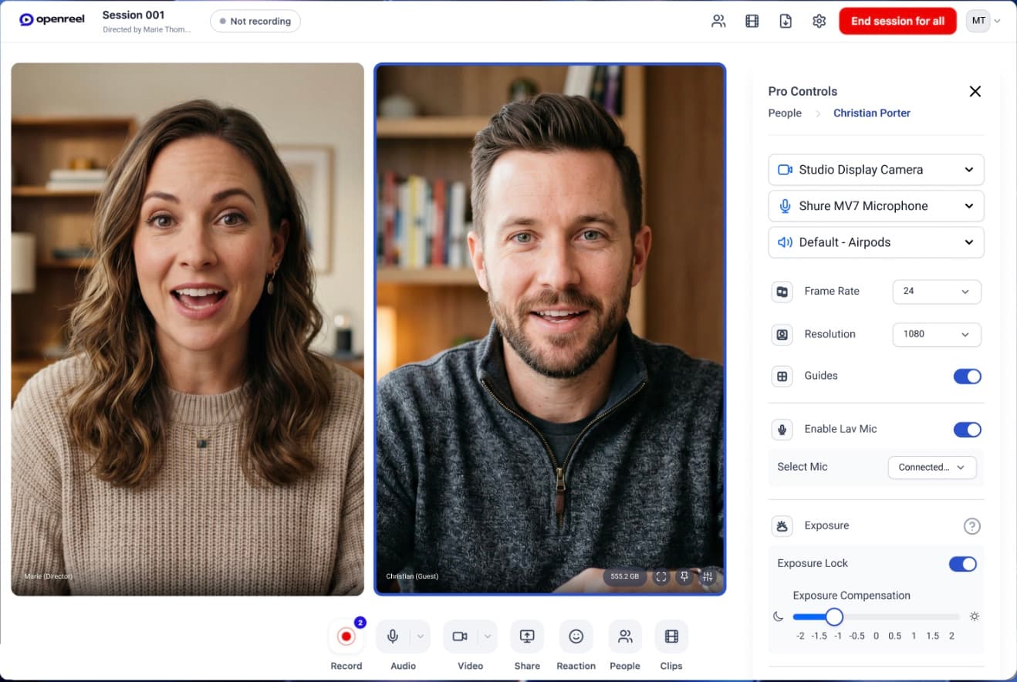Screen dimensions: 1017x682
Task: Set exposure compensation slider track to 1
Action: [914, 617]
